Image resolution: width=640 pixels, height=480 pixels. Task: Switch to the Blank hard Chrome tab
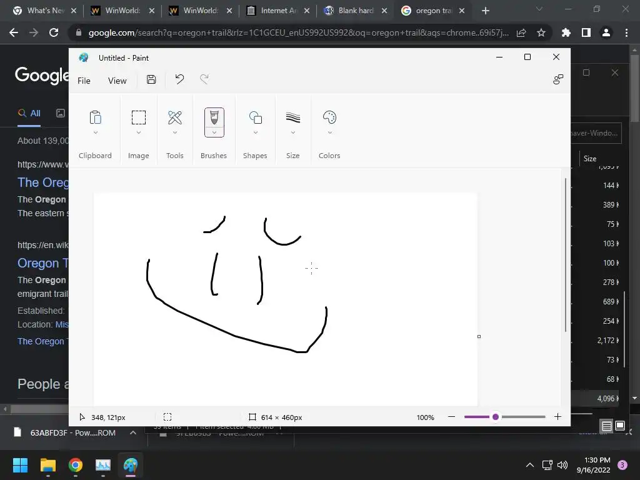355,11
